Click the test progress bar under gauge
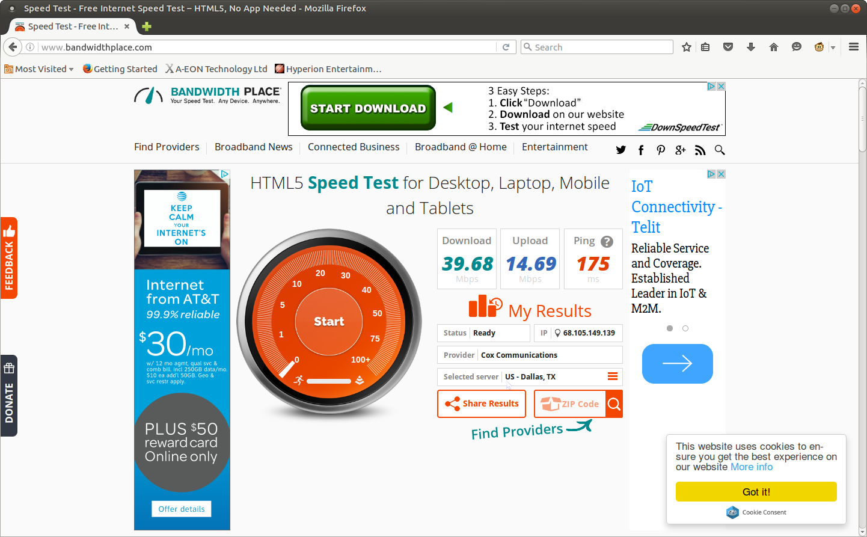Image resolution: width=867 pixels, height=537 pixels. 329,381
